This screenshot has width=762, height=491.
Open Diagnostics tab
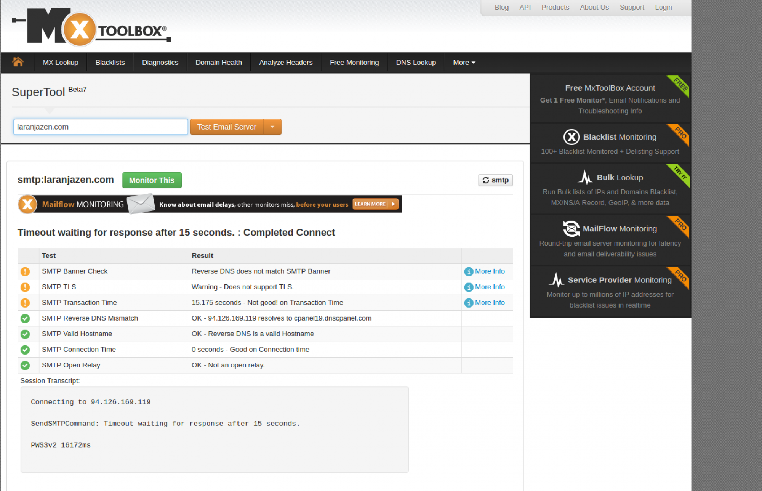(160, 63)
